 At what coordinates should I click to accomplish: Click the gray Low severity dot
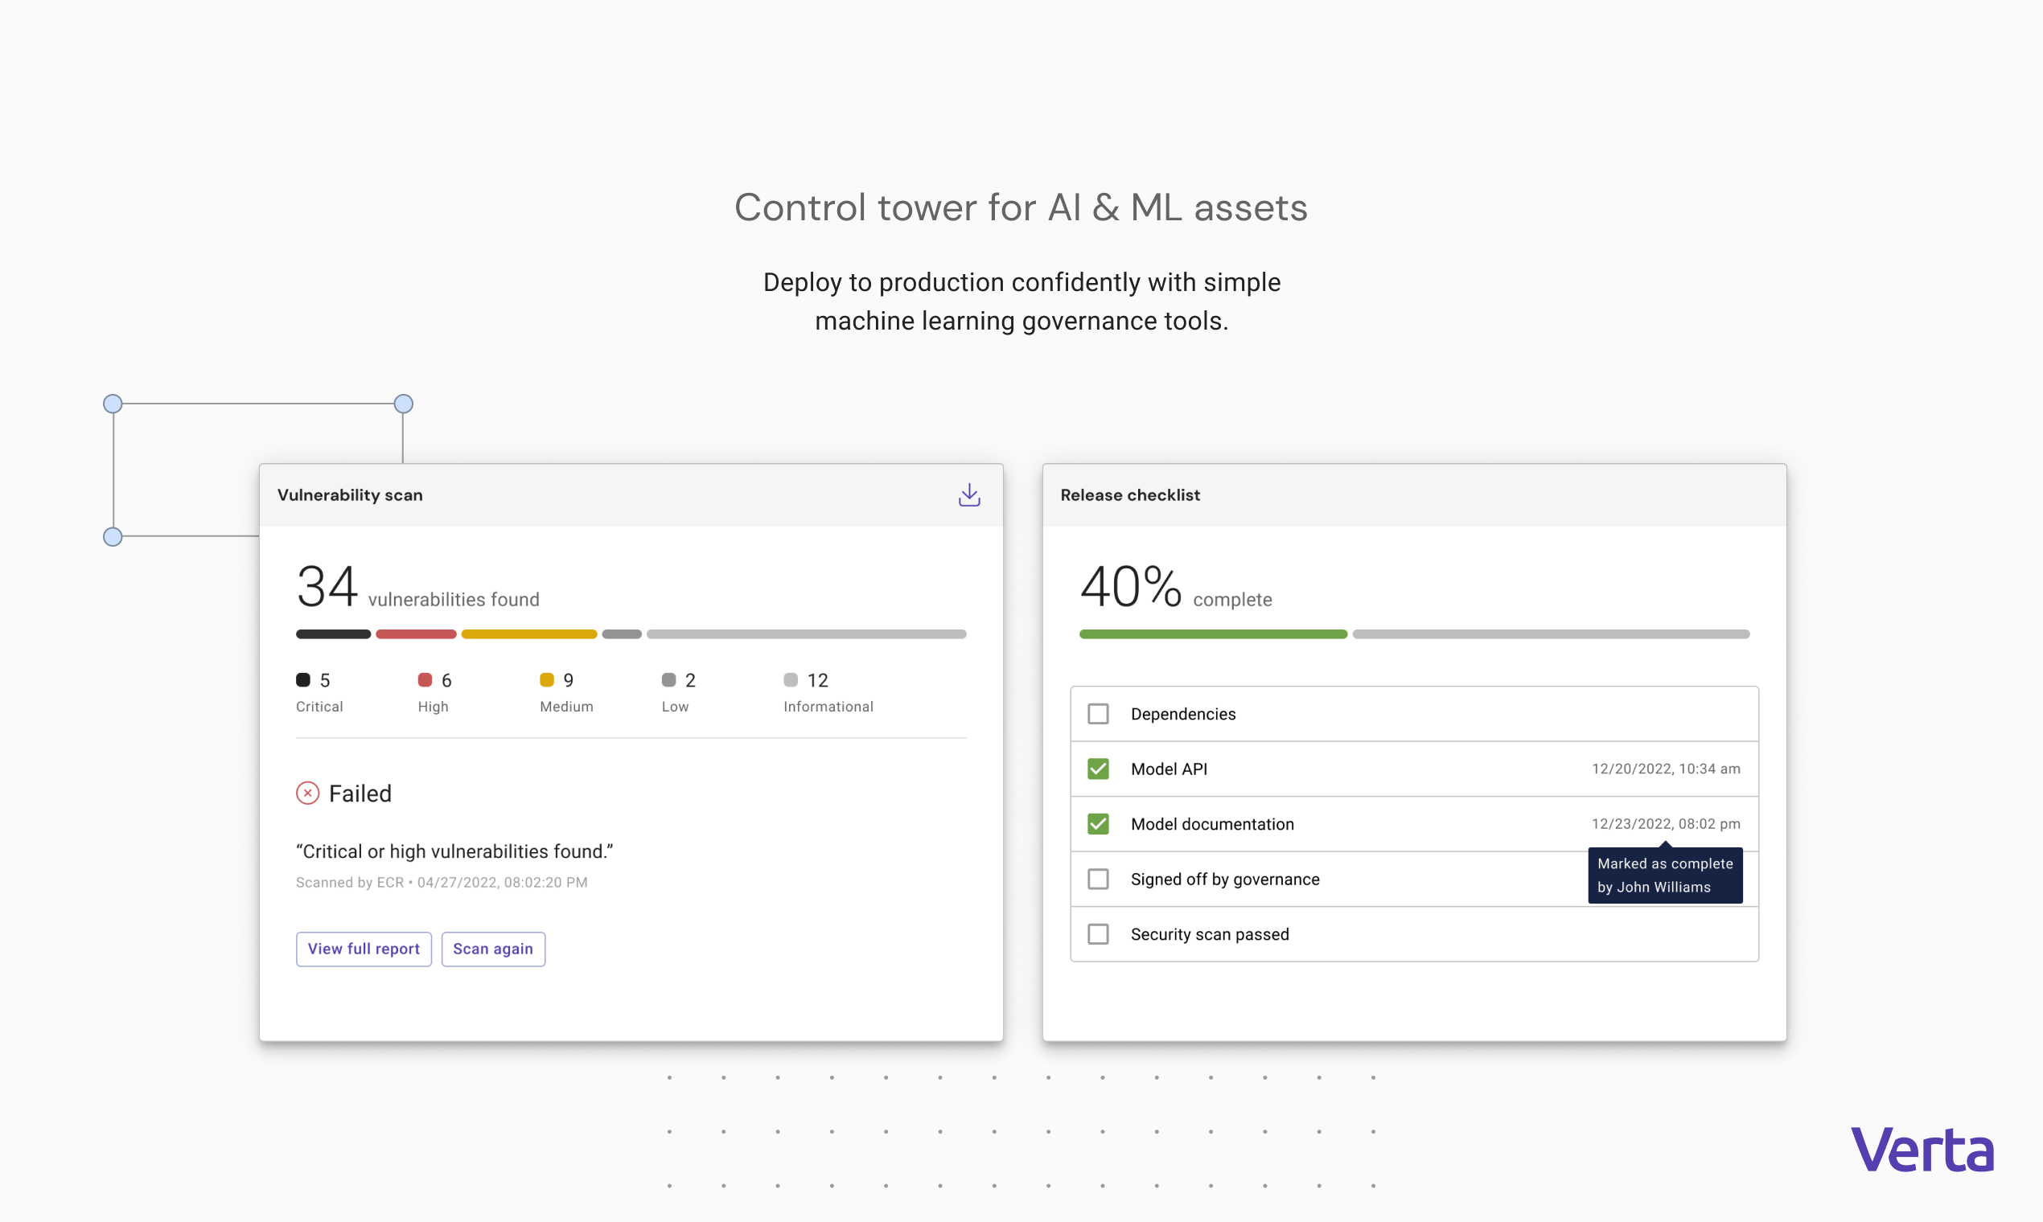[668, 679]
